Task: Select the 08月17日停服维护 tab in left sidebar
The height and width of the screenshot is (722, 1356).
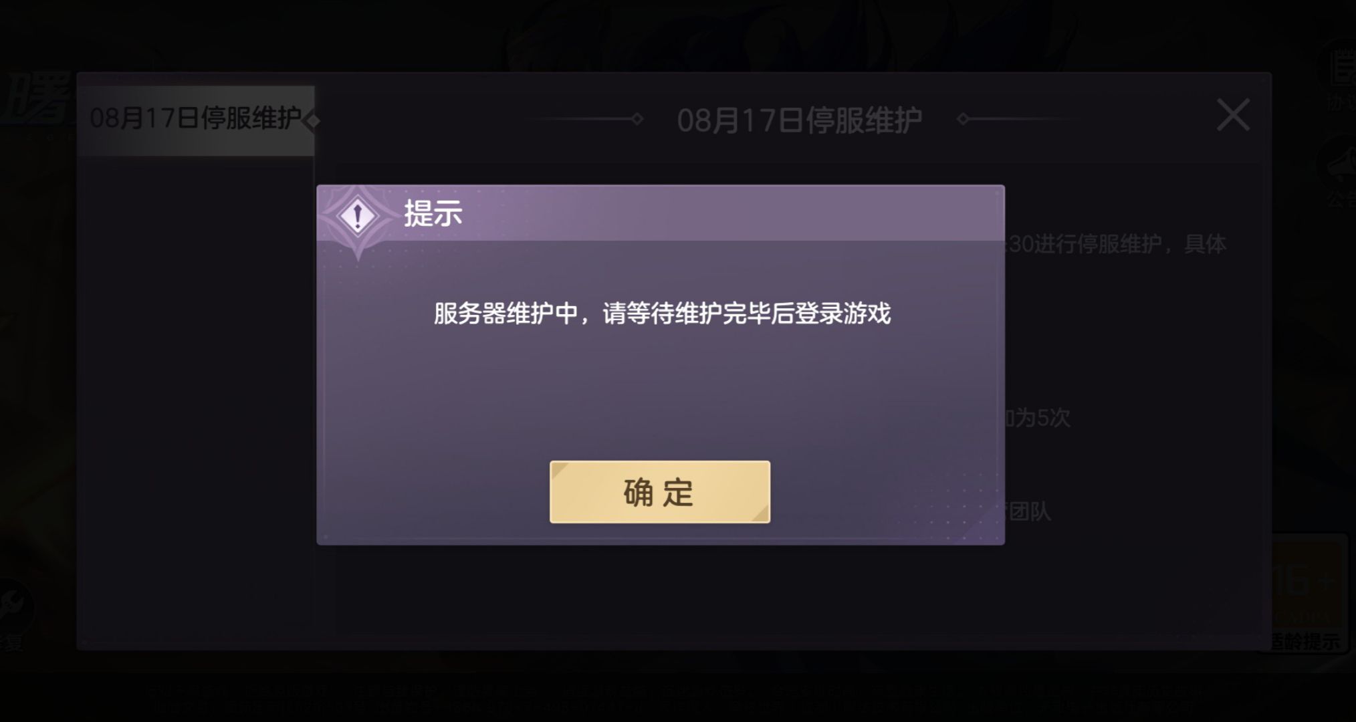Action: point(195,120)
